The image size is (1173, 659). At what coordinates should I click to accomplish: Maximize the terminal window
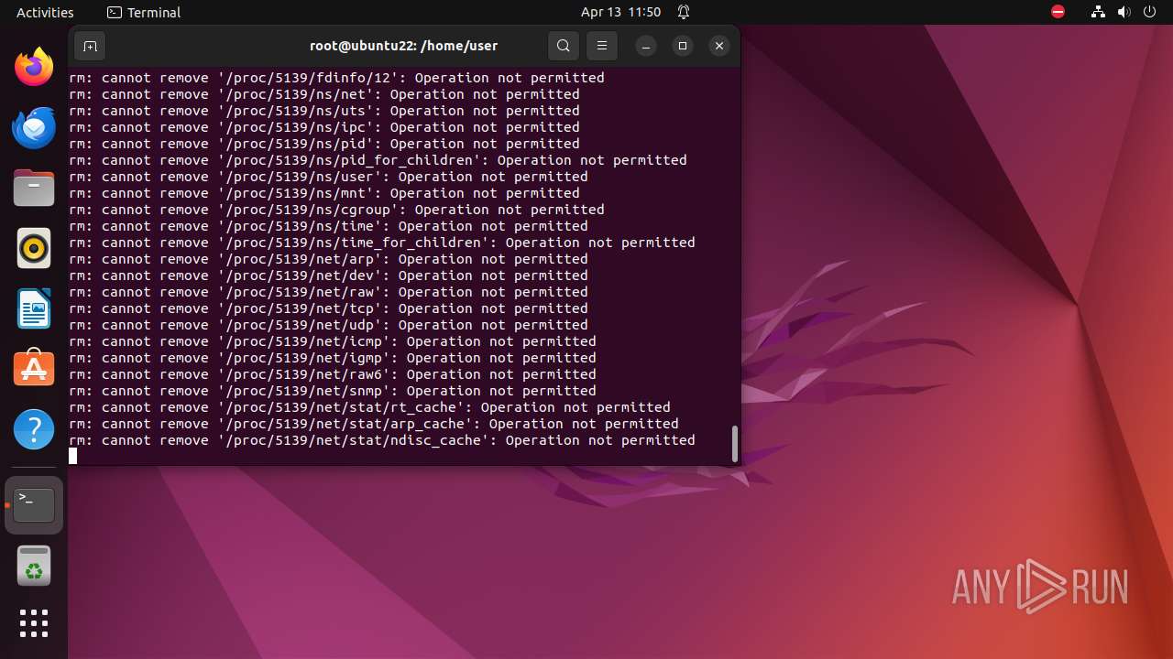[683, 46]
